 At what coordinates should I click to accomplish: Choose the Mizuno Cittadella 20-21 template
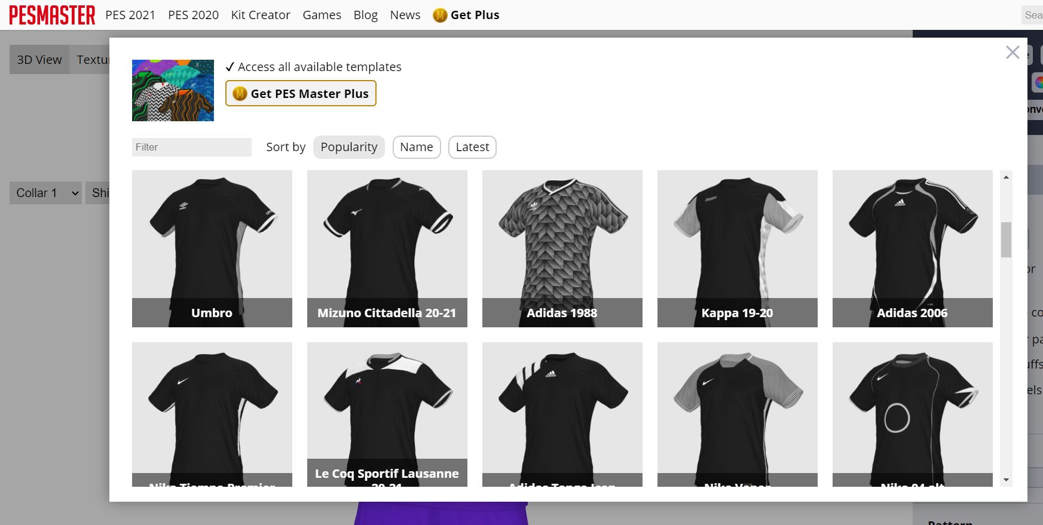[x=387, y=248]
